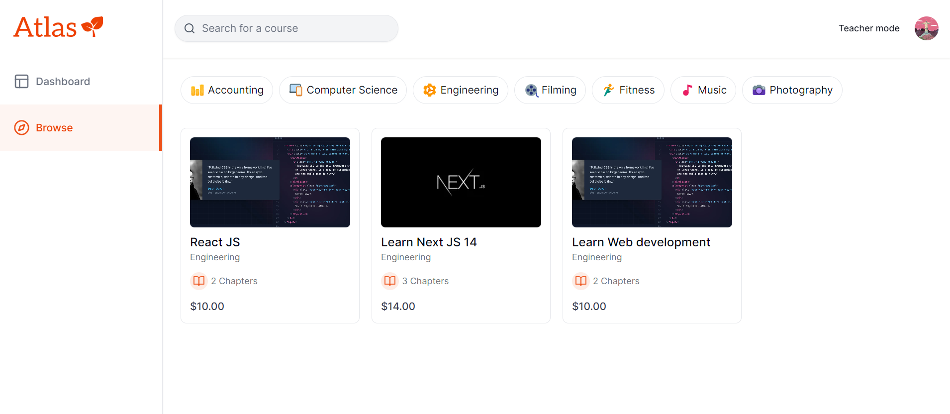Click Engineering label under Learn Web development
The width and height of the screenshot is (950, 414).
[597, 257]
